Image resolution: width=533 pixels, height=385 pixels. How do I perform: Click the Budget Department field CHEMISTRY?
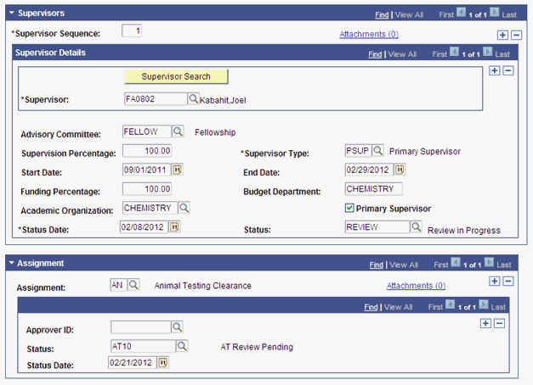(373, 188)
